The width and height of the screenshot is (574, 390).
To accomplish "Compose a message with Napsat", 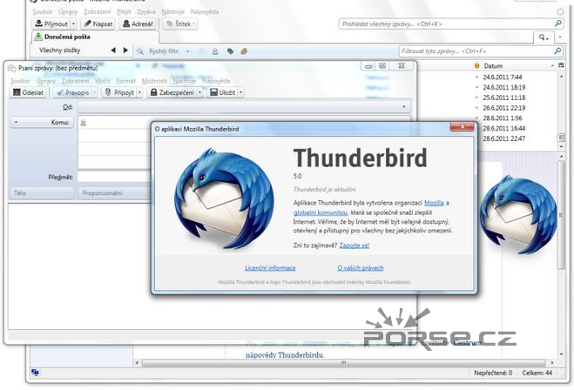I will [98, 24].
